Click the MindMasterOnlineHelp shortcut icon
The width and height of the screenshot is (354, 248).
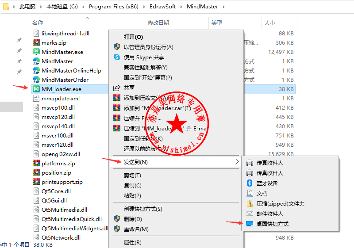(x=36, y=71)
